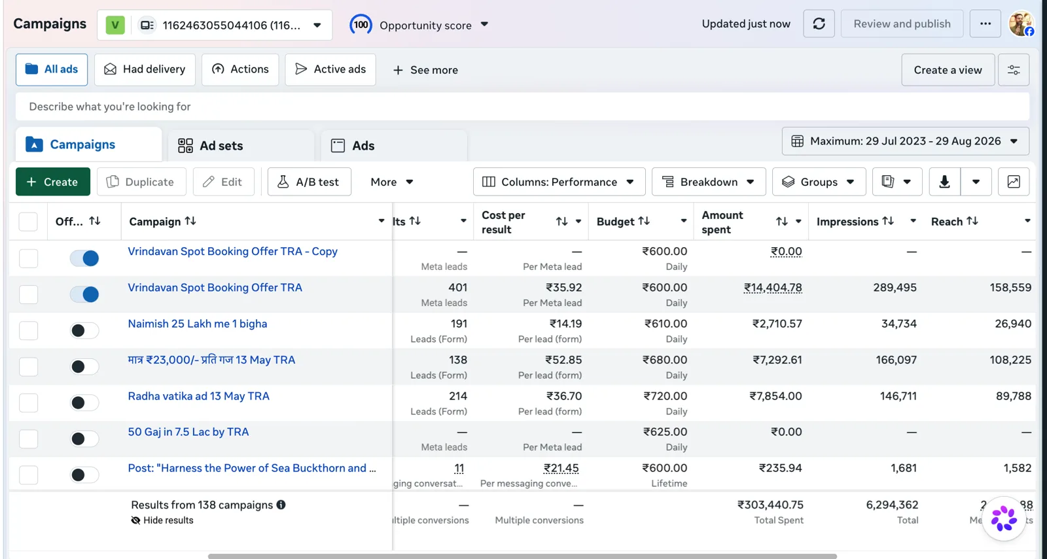
Task: Click Hide results link
Action: (x=162, y=520)
